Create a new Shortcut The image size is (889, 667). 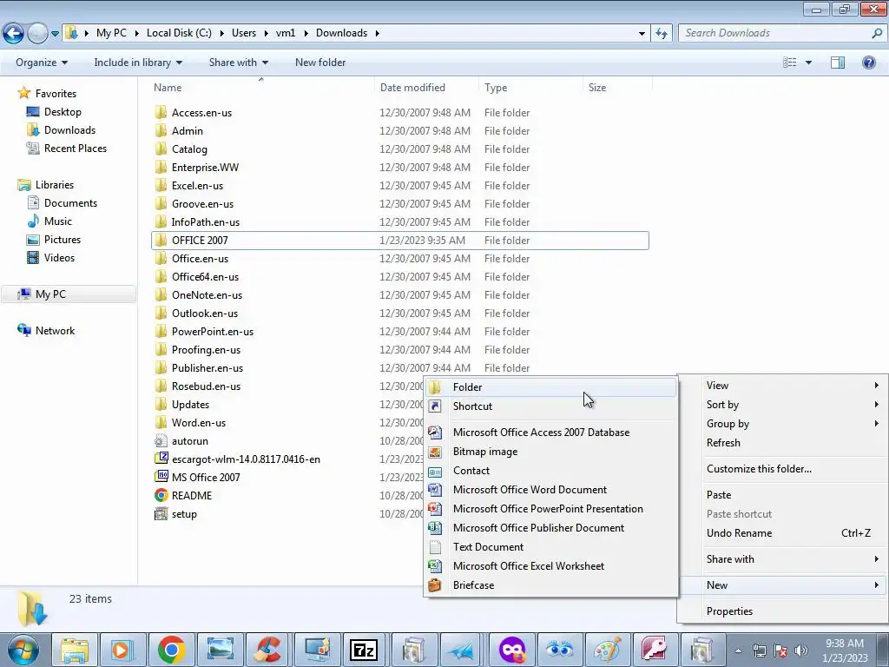pos(550,406)
